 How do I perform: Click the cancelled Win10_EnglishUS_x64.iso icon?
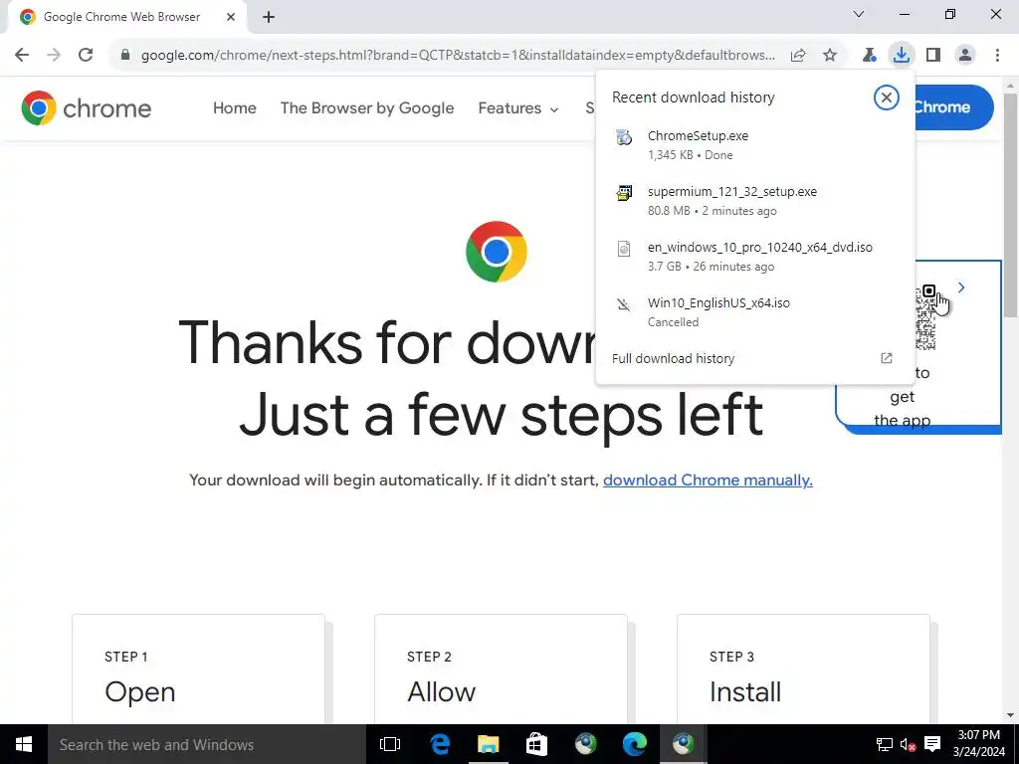pyautogui.click(x=624, y=304)
